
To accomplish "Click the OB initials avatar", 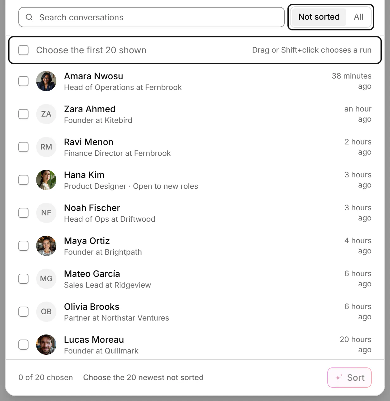I will point(46,312).
